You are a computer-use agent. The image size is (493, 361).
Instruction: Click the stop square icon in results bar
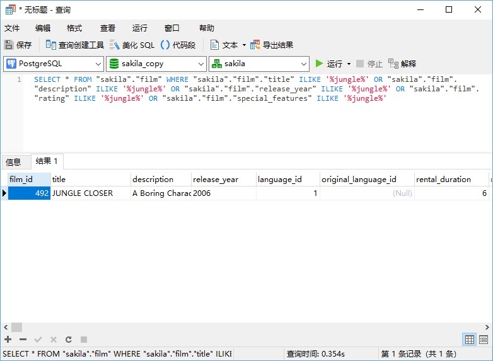84,340
